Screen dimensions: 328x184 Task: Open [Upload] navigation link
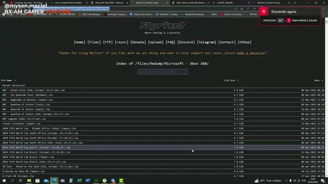click(156, 42)
